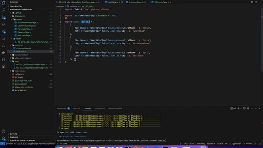Click Spaces: 4 indentation in status bar
Screen dimensions: 263x148
click(211, 143)
